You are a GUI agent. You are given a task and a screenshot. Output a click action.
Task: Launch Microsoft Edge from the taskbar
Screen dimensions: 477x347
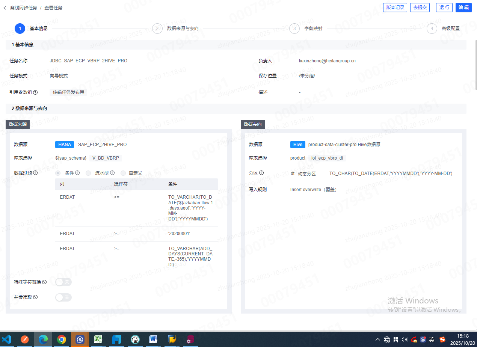pos(43,339)
